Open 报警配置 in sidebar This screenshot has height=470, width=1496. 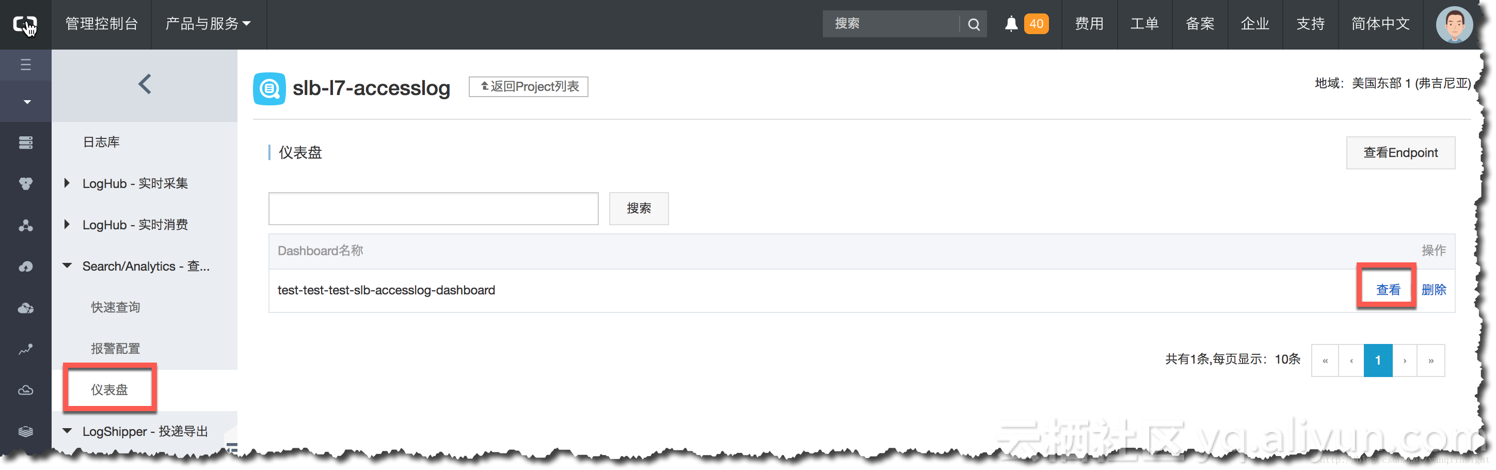(116, 349)
